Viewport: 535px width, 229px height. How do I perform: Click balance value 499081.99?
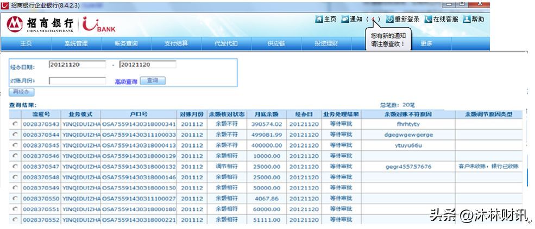267,135
